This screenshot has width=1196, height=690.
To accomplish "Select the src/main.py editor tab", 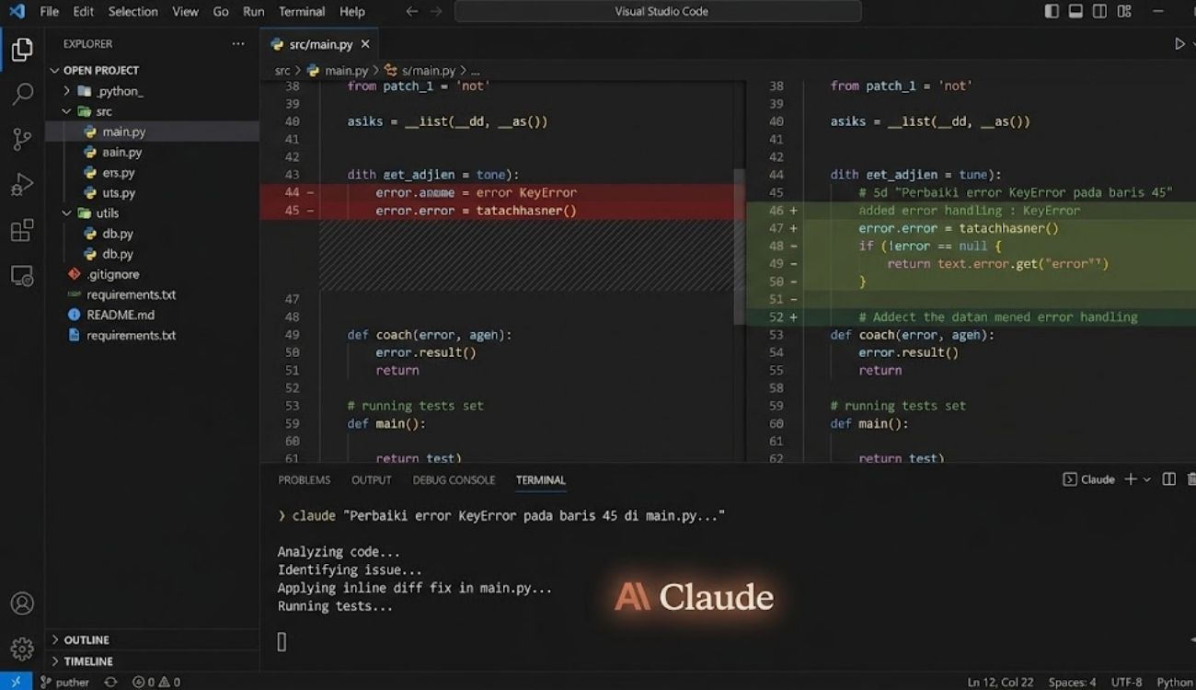I will tap(318, 44).
